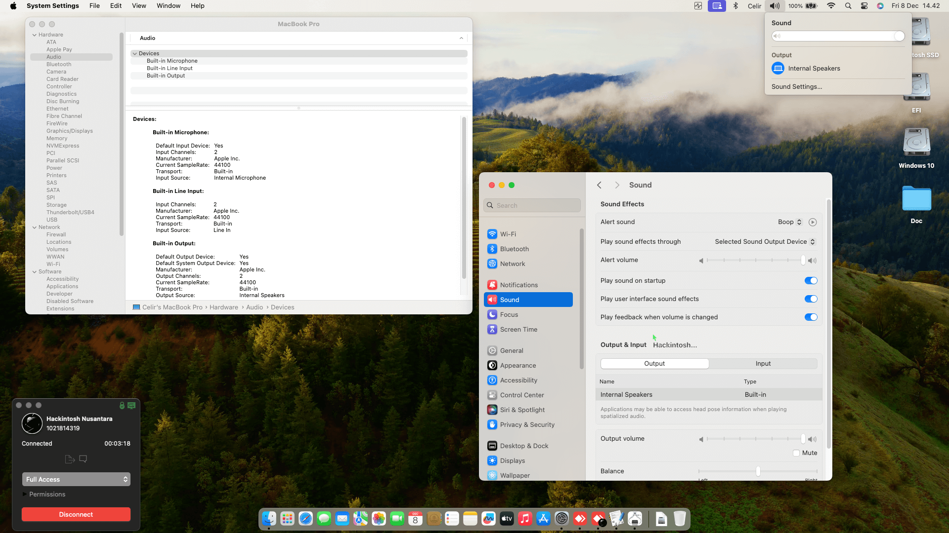Click the Siri icon in menu bar
The width and height of the screenshot is (949, 533).
pyautogui.click(x=880, y=6)
